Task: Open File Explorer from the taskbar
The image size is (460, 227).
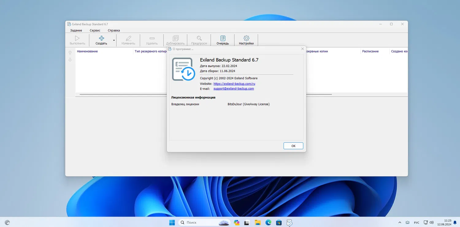Action: point(258,222)
